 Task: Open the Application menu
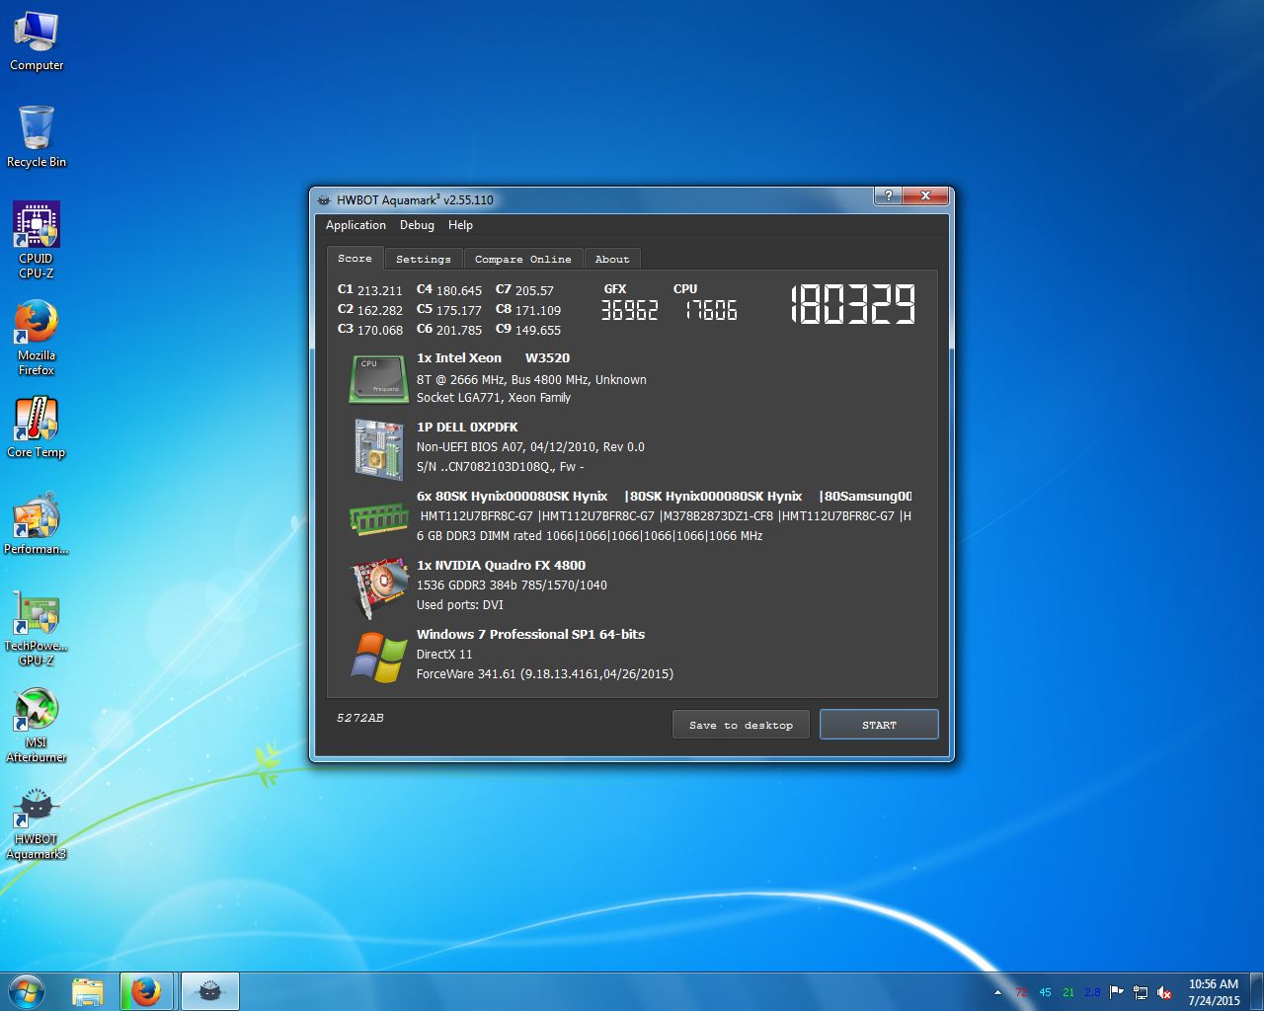coord(355,225)
